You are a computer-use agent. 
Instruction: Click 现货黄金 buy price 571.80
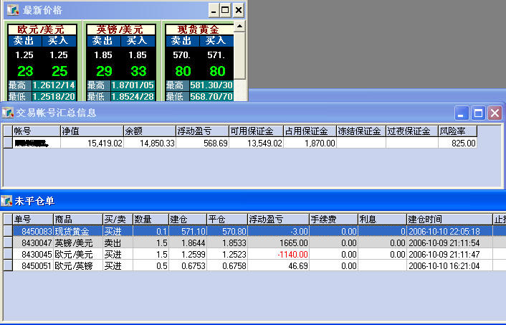(x=216, y=63)
